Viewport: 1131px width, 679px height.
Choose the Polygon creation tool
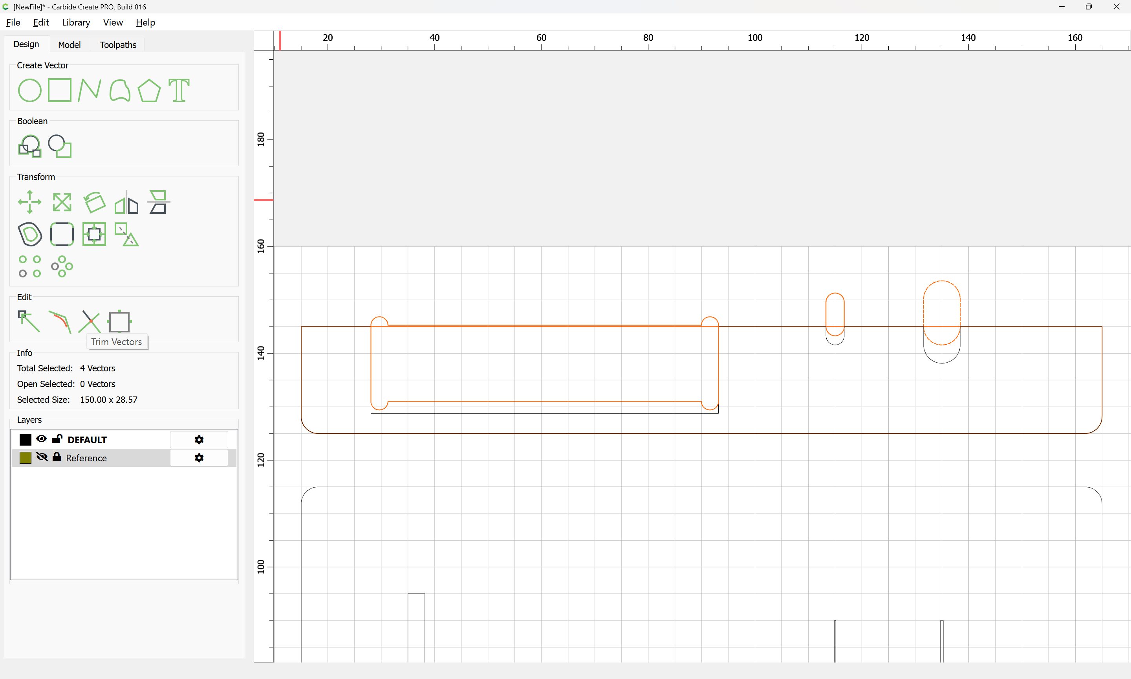tap(149, 90)
